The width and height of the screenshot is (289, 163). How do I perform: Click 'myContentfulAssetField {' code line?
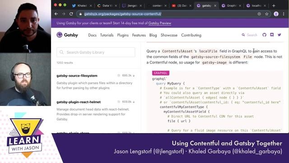tap(186, 112)
